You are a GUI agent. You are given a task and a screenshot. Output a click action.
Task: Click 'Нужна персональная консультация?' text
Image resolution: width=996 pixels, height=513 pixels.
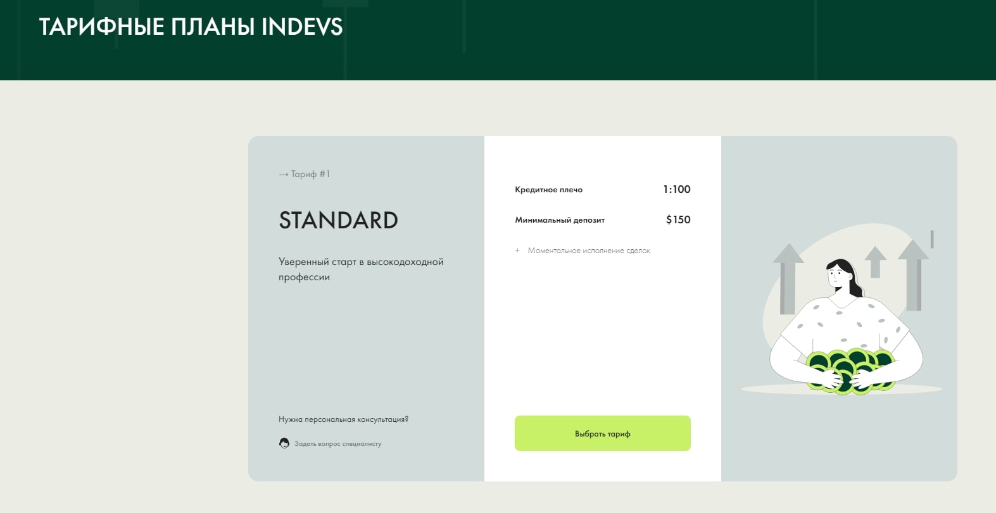click(x=344, y=419)
